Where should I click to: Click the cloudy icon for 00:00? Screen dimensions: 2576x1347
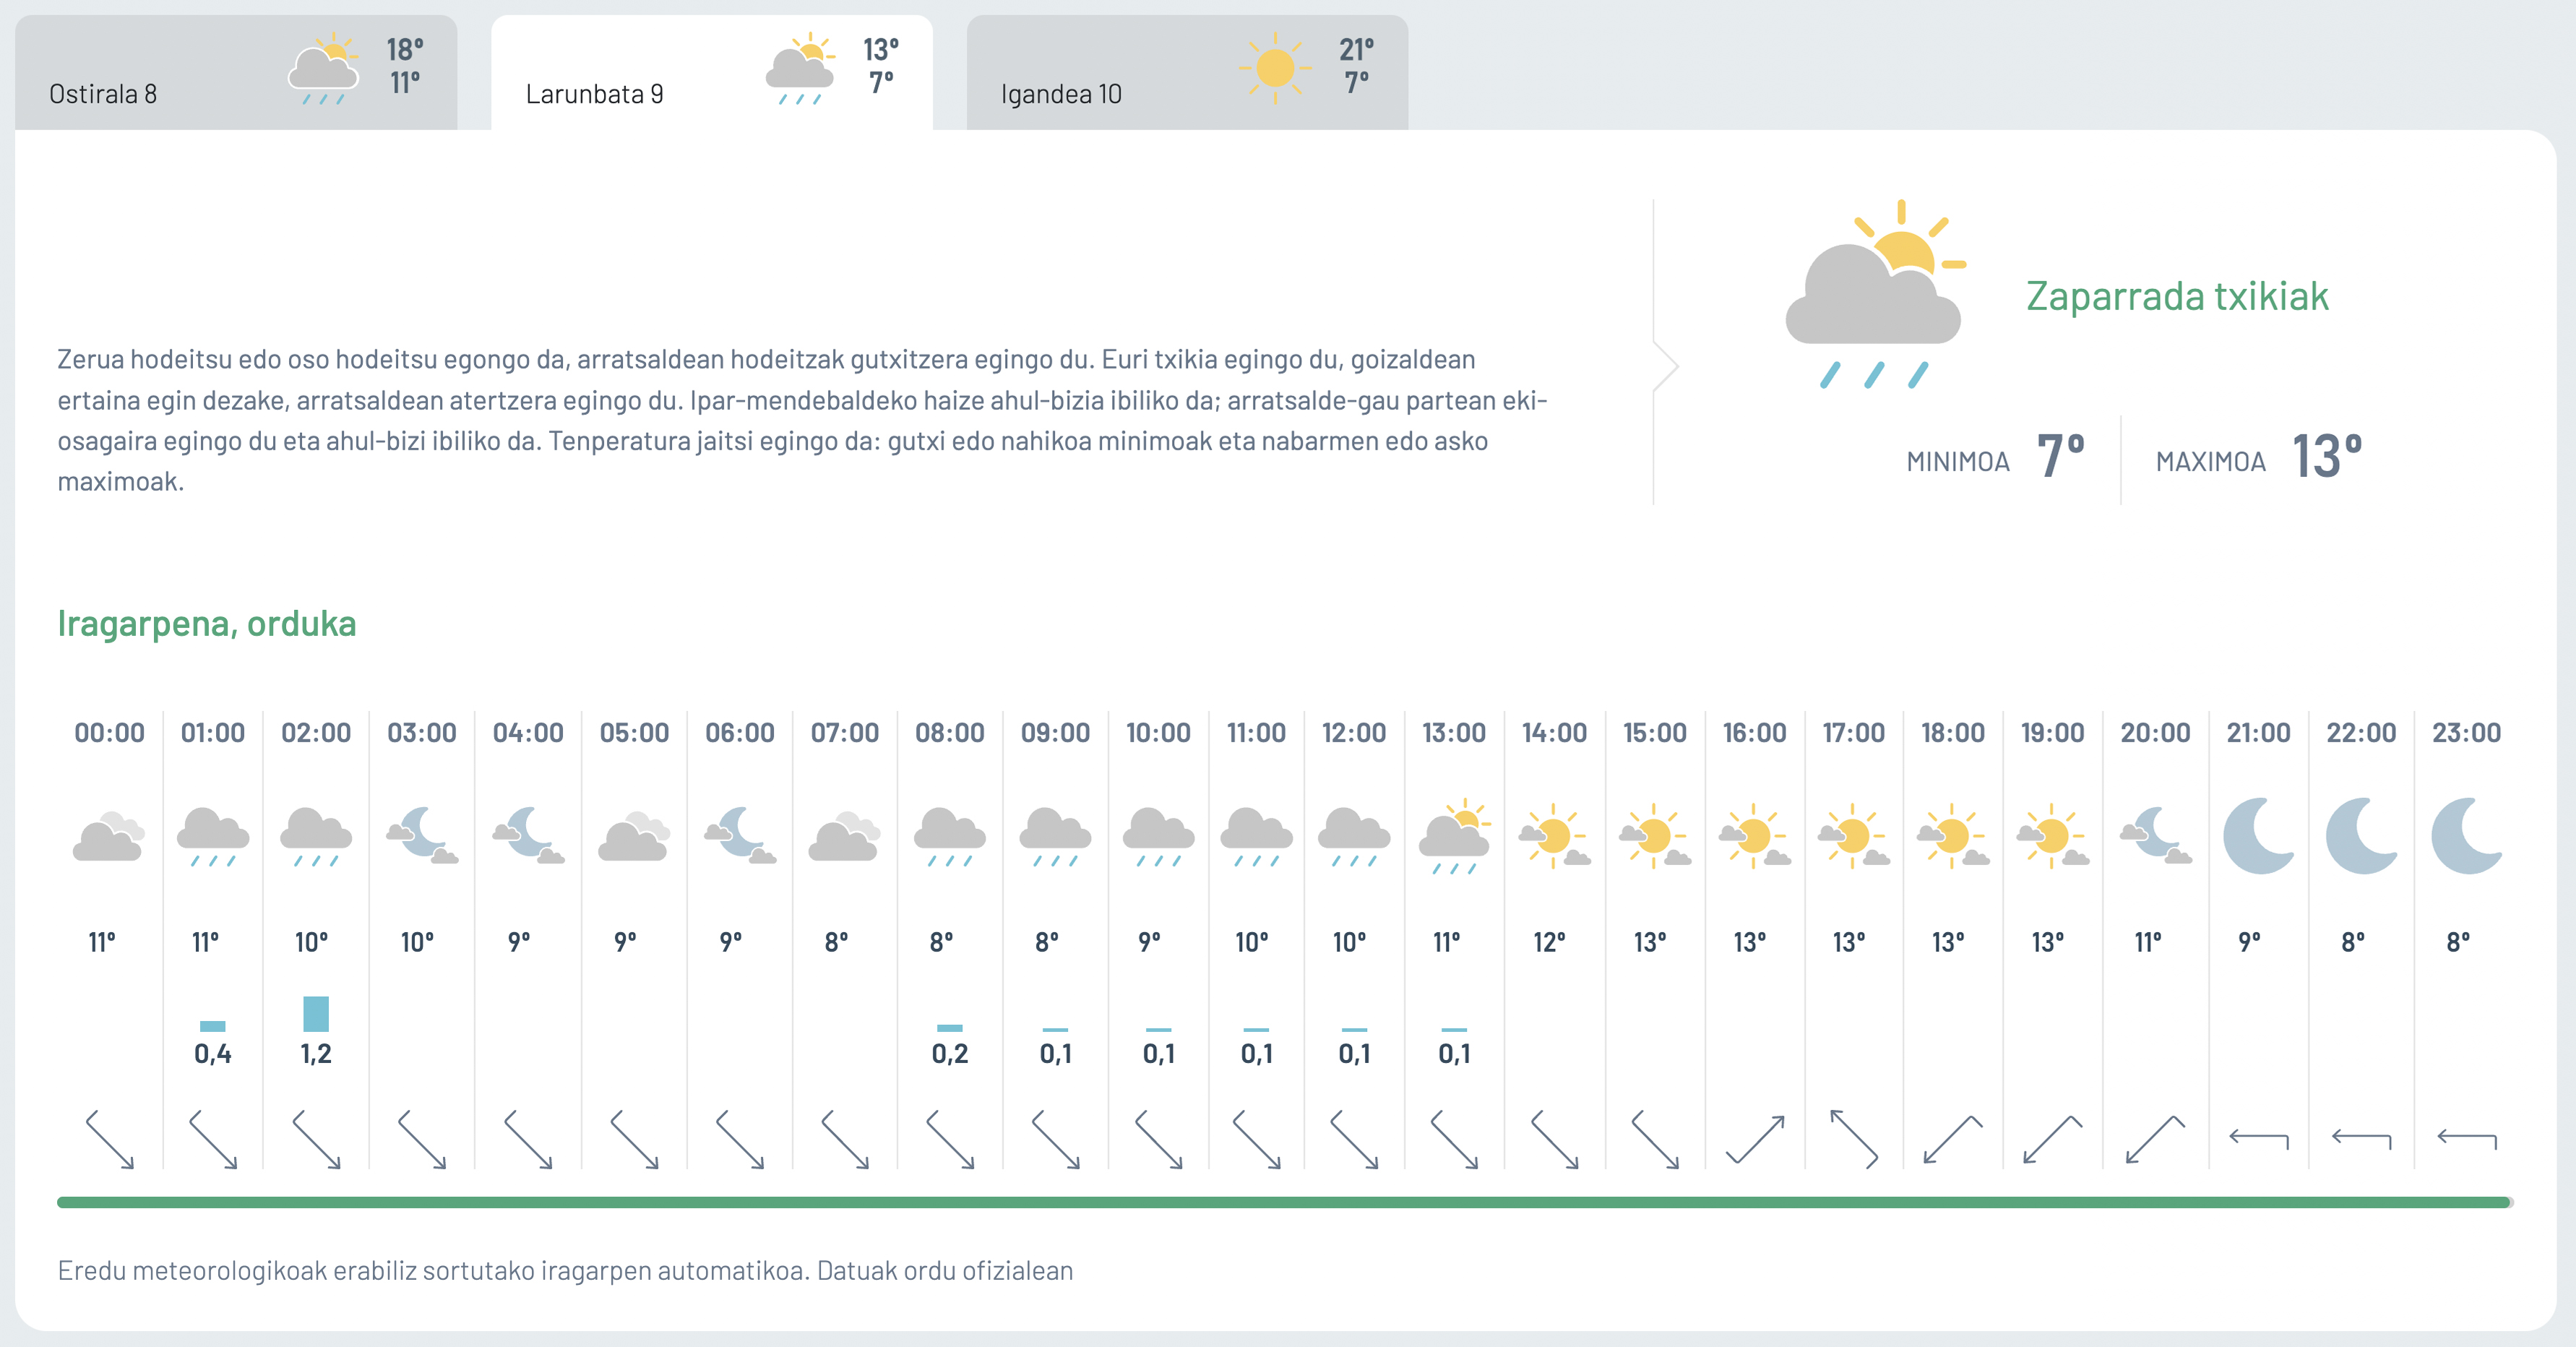[x=109, y=836]
